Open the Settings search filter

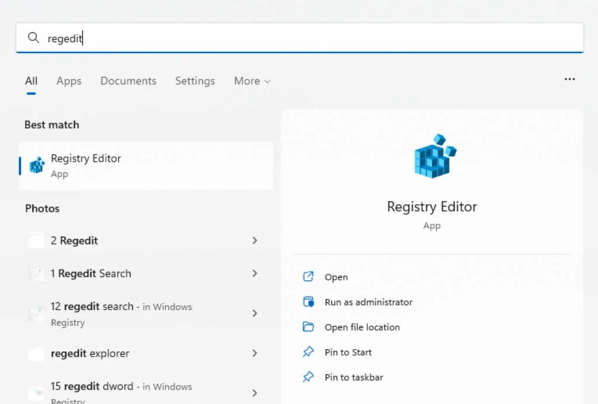[194, 81]
